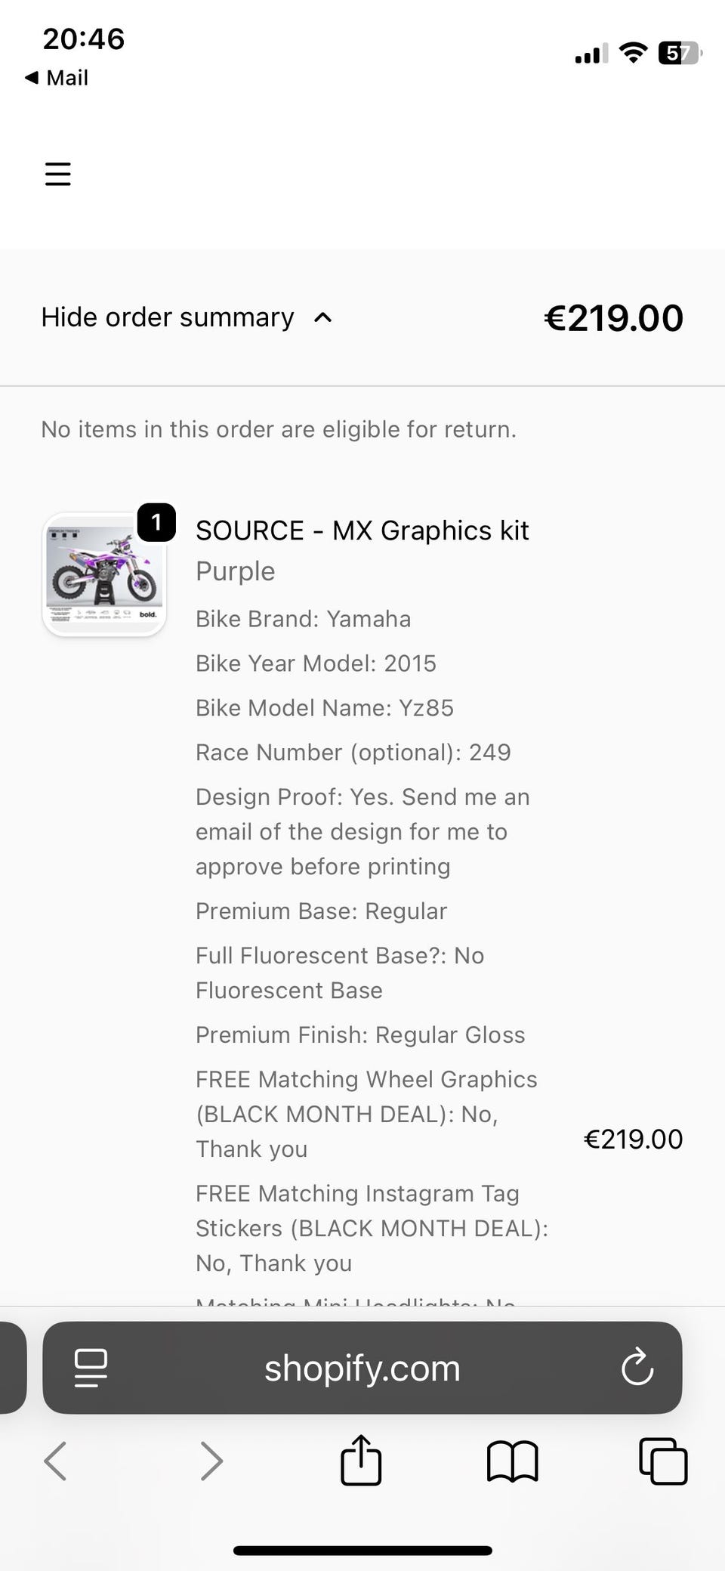Go forward with the right arrow

tap(211, 1460)
